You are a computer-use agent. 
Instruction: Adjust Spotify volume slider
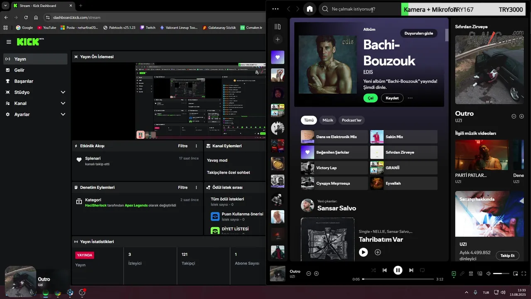click(501, 274)
